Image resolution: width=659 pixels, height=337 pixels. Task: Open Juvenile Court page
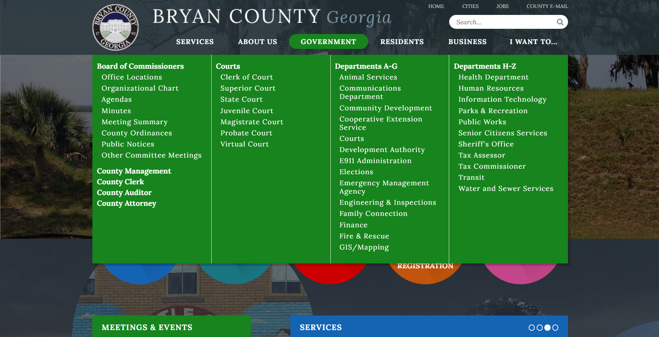point(247,111)
